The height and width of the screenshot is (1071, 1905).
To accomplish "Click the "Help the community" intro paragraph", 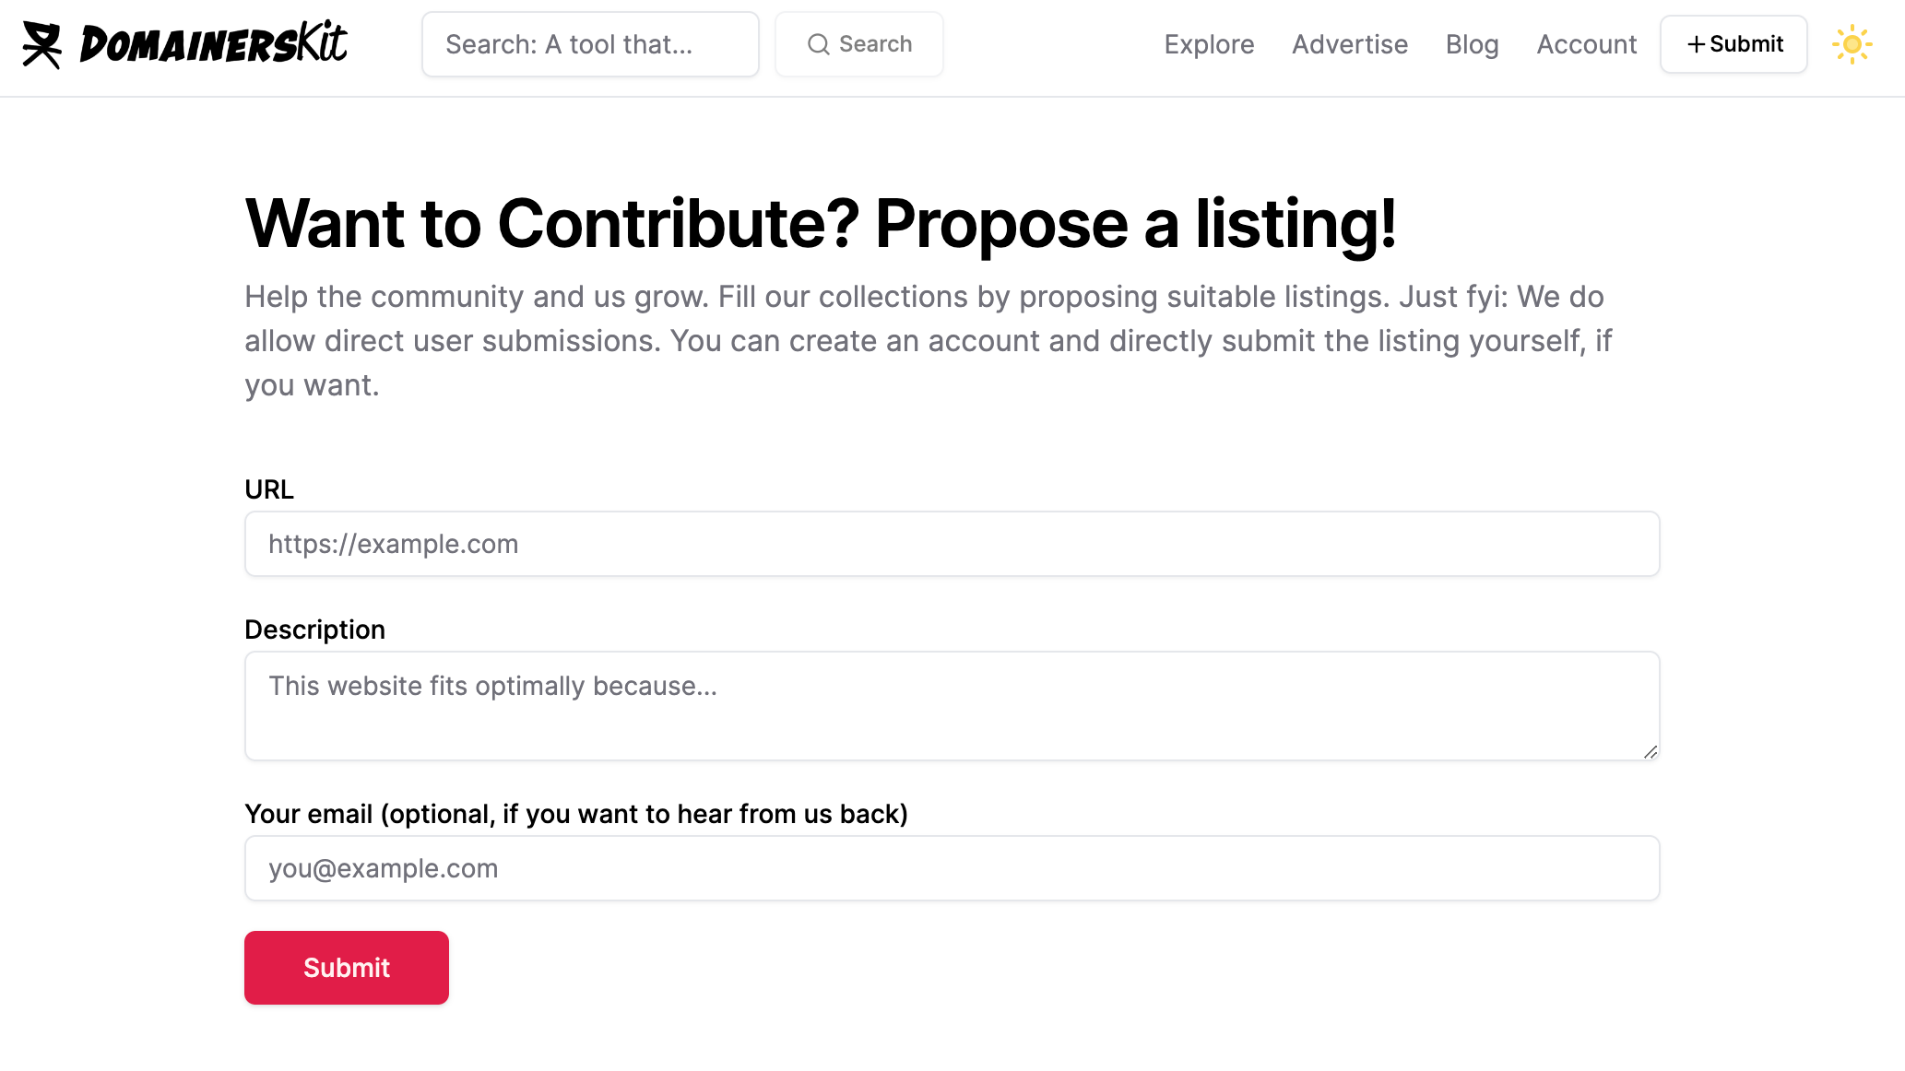I will coord(928,341).
